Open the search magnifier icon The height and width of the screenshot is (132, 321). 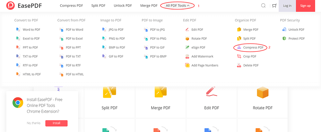[263, 6]
